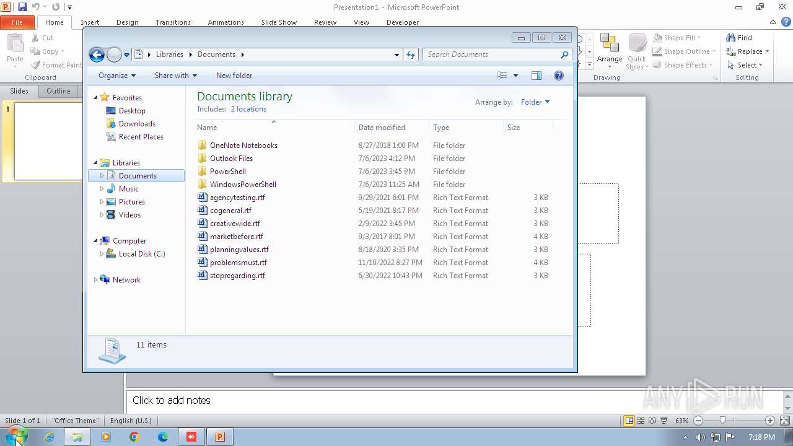Viewport: 793px width, 446px height.
Task: Collapse the Favorites section
Action: (95, 98)
